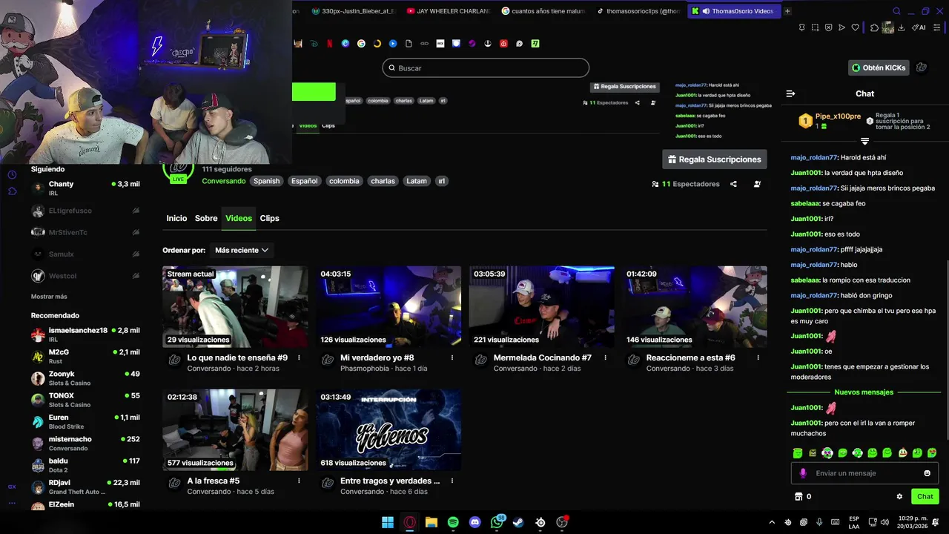Expand the pinned leaderboard chevron in chat

864,141
